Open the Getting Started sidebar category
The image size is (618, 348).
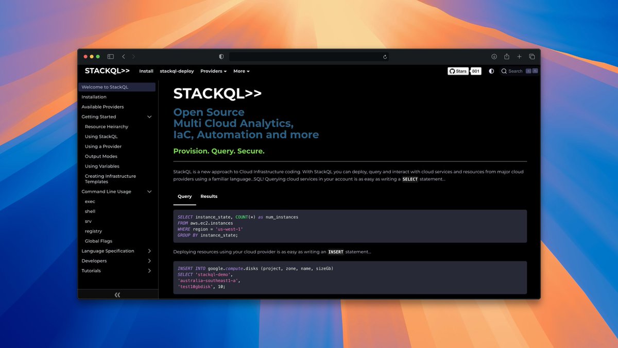coord(99,117)
